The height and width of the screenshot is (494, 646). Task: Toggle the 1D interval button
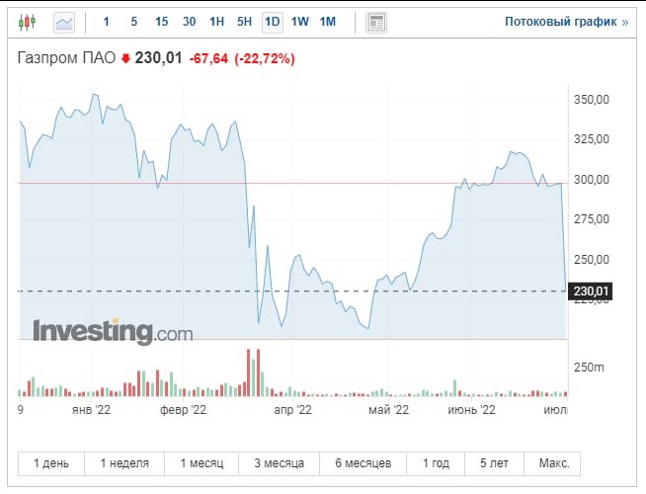(x=272, y=21)
